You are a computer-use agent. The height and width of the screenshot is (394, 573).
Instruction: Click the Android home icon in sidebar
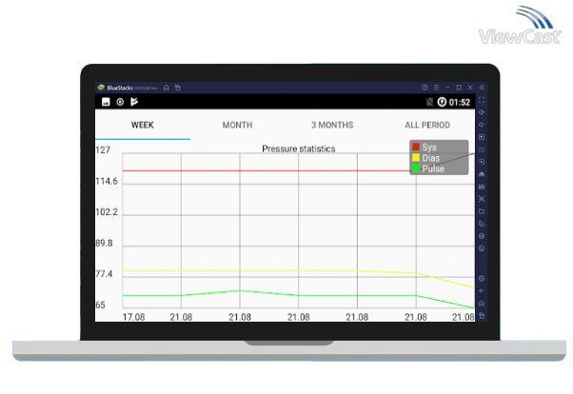pyautogui.click(x=482, y=304)
